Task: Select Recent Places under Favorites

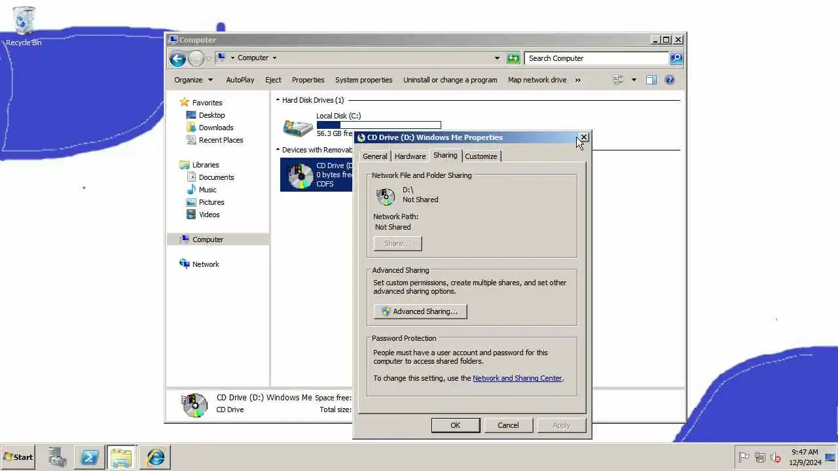Action: [x=221, y=140]
